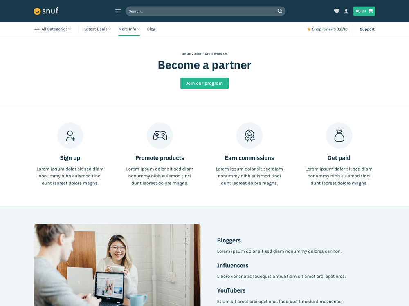
Task: Expand the All Categories dropdown
Action: (53, 29)
